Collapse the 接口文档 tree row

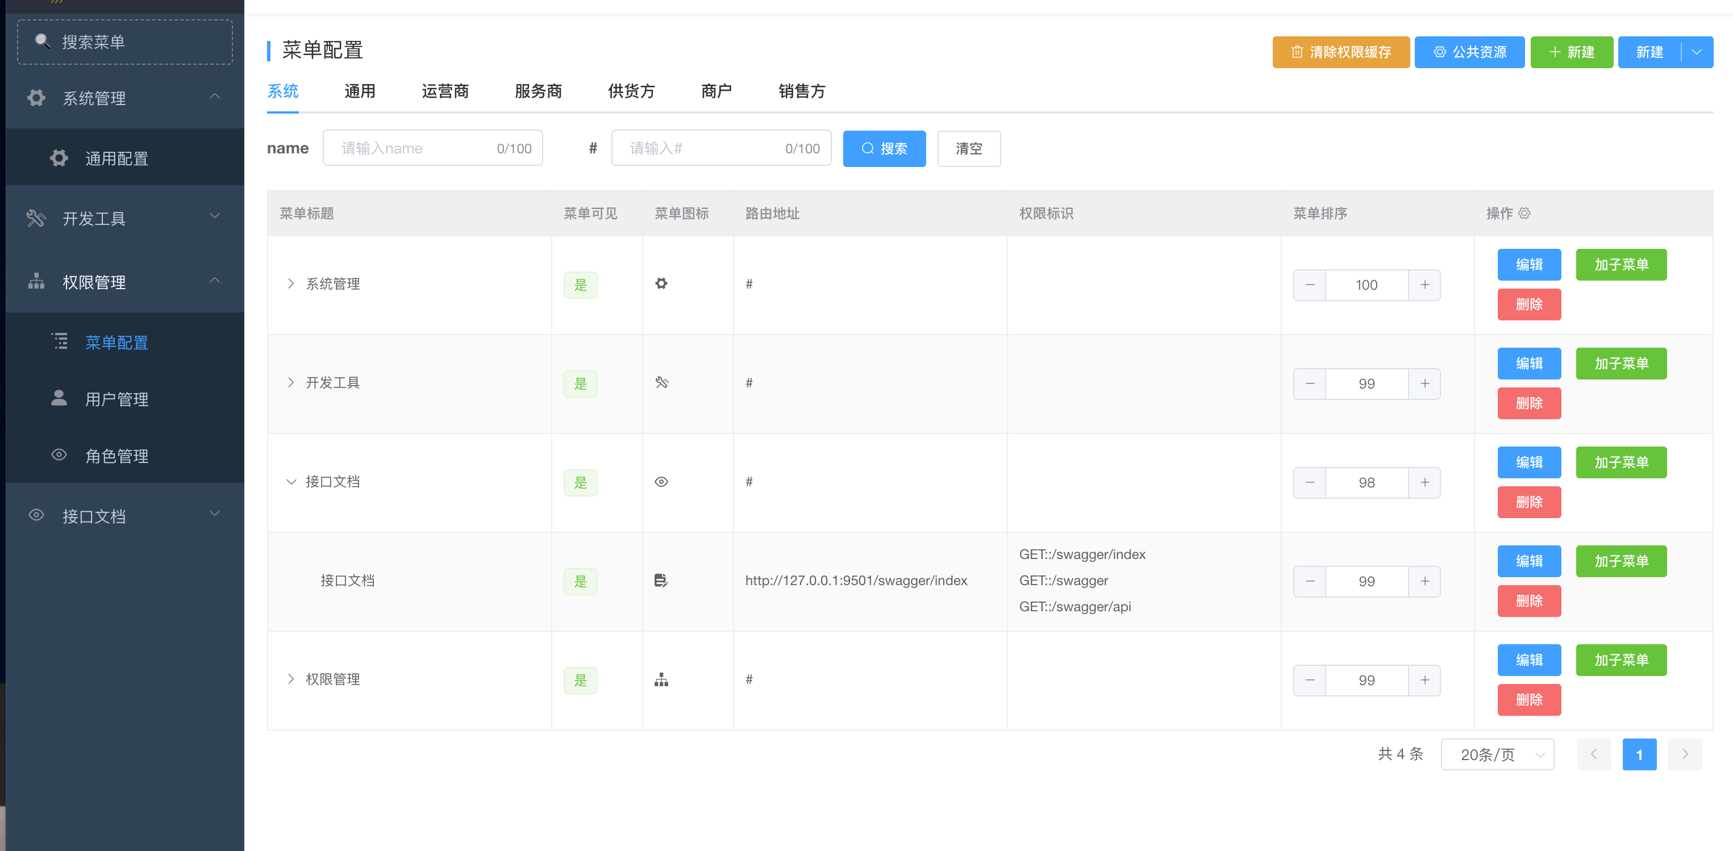[290, 482]
